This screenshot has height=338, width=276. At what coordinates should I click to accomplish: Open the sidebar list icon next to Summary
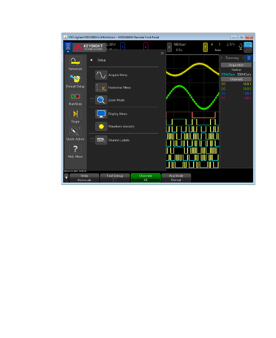pyautogui.click(x=249, y=58)
